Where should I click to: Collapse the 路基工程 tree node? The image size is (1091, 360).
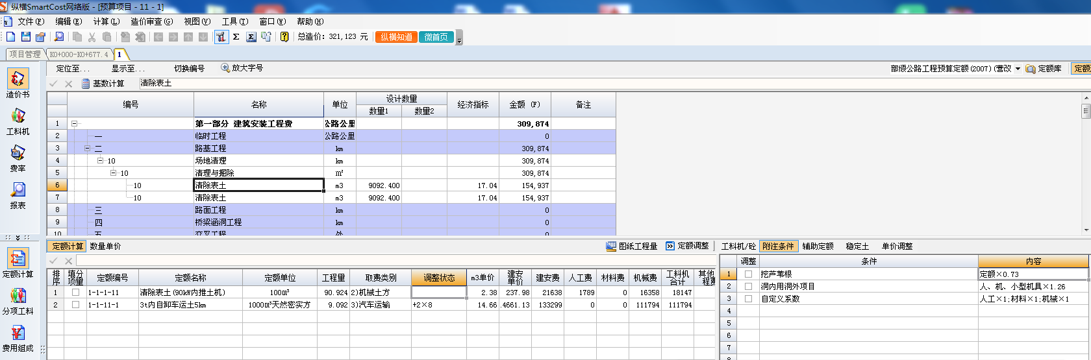coord(87,149)
